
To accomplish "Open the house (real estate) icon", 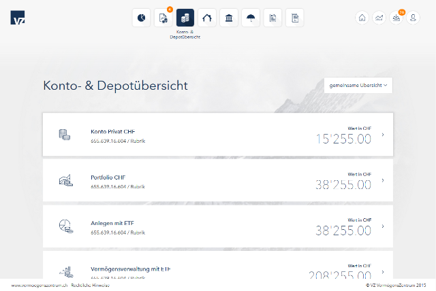I will point(207,18).
